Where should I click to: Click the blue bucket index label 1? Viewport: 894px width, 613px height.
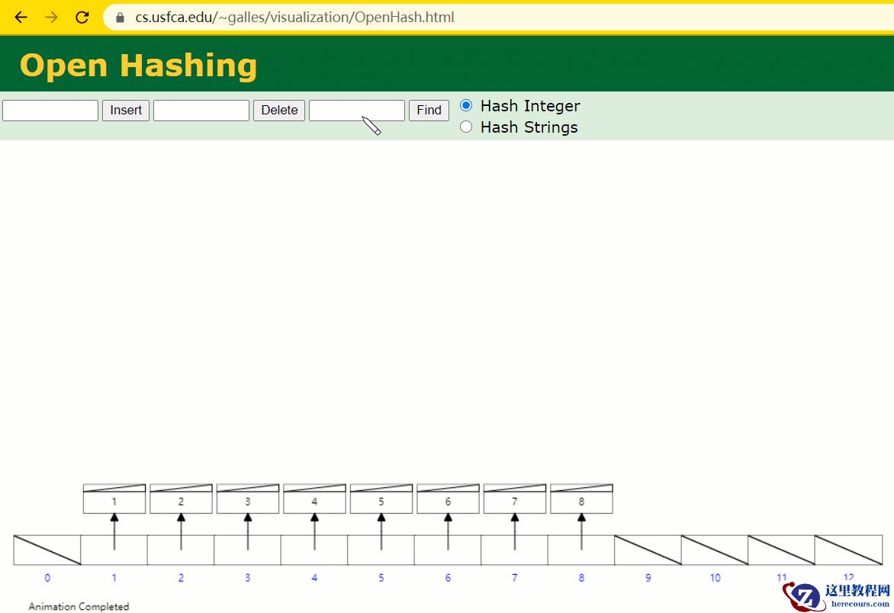114,578
